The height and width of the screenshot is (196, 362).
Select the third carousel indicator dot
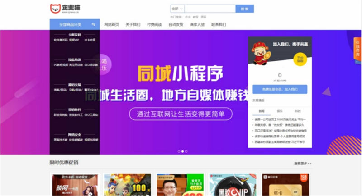coord(186,151)
